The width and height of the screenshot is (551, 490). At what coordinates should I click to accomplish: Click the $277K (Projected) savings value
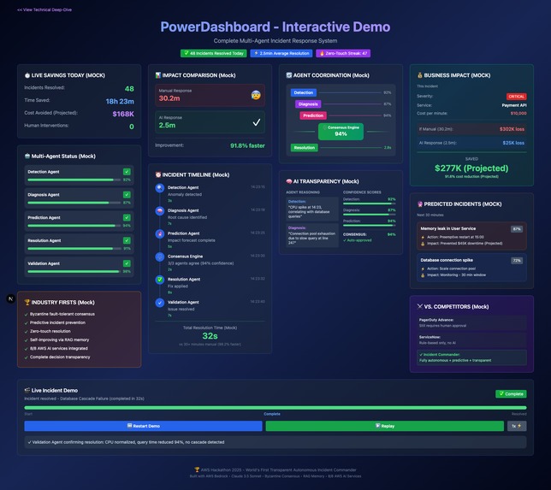coord(471,168)
